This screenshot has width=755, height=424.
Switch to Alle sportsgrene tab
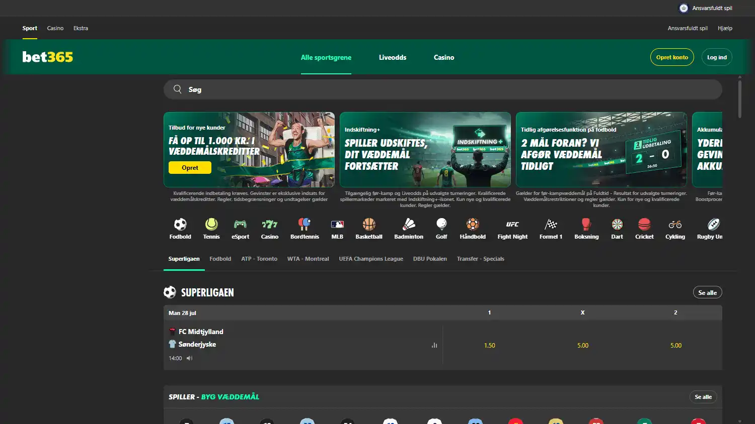coord(326,57)
